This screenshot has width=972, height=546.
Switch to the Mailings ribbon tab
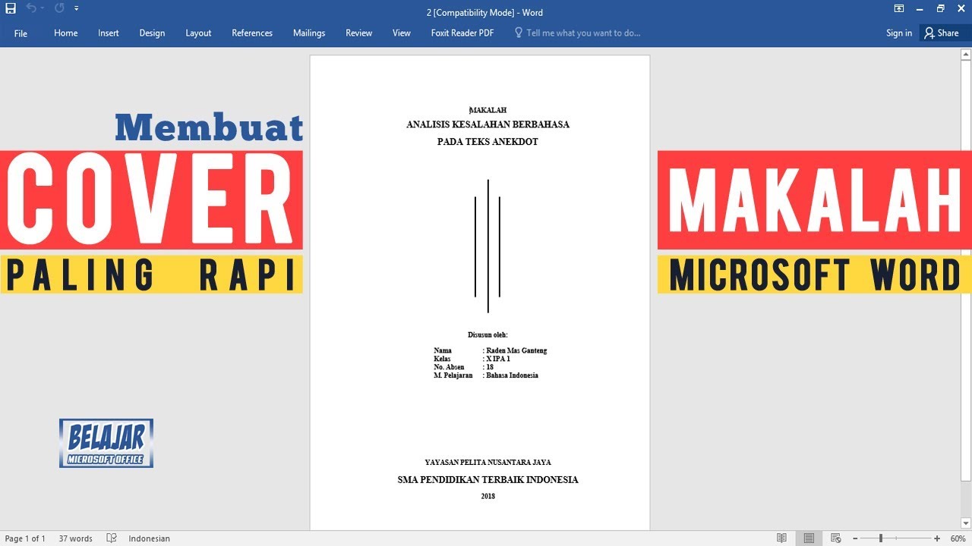point(309,33)
